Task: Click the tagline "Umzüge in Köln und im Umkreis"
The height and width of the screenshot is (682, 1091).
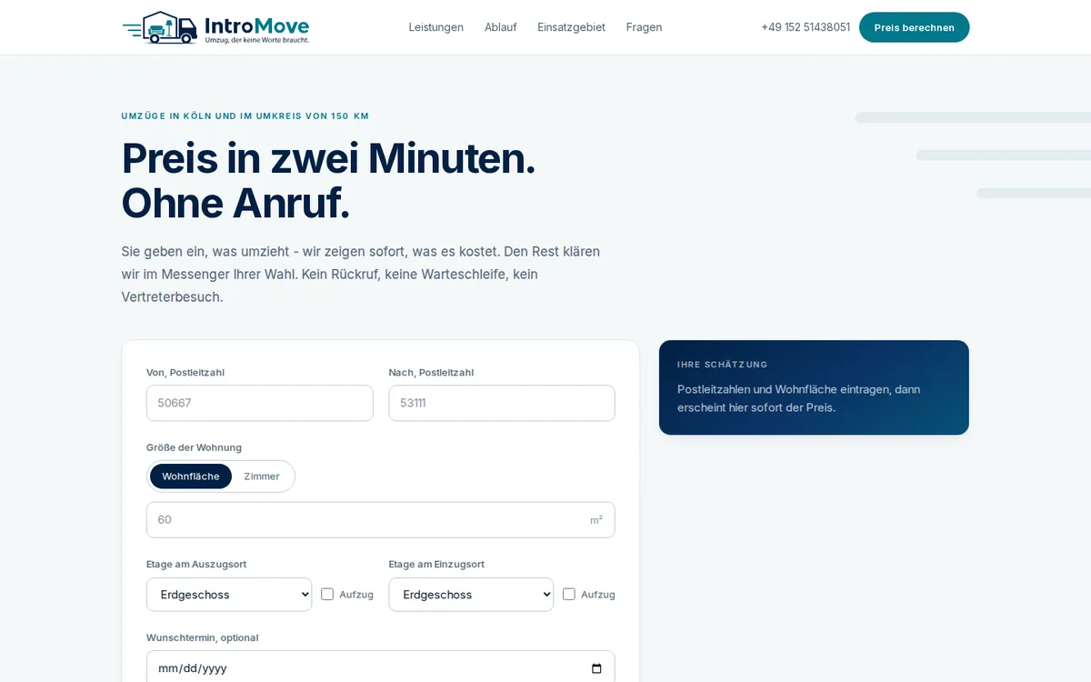Action: [225, 116]
